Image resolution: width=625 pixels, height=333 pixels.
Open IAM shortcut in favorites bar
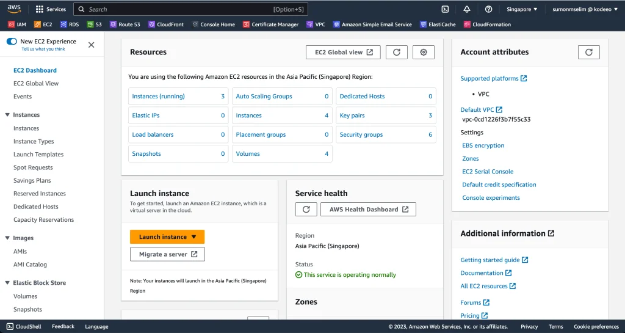(x=17, y=24)
